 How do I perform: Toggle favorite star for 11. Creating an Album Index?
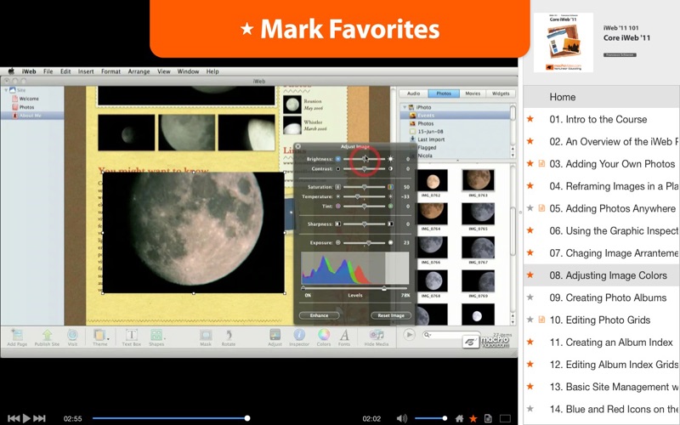coord(530,343)
